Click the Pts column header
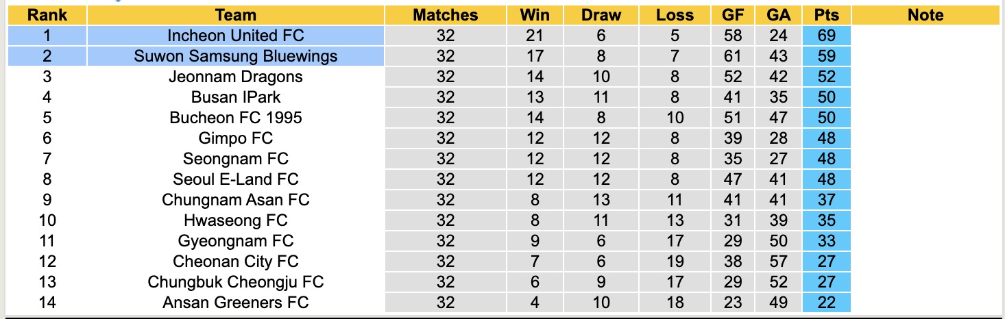 pyautogui.click(x=827, y=15)
